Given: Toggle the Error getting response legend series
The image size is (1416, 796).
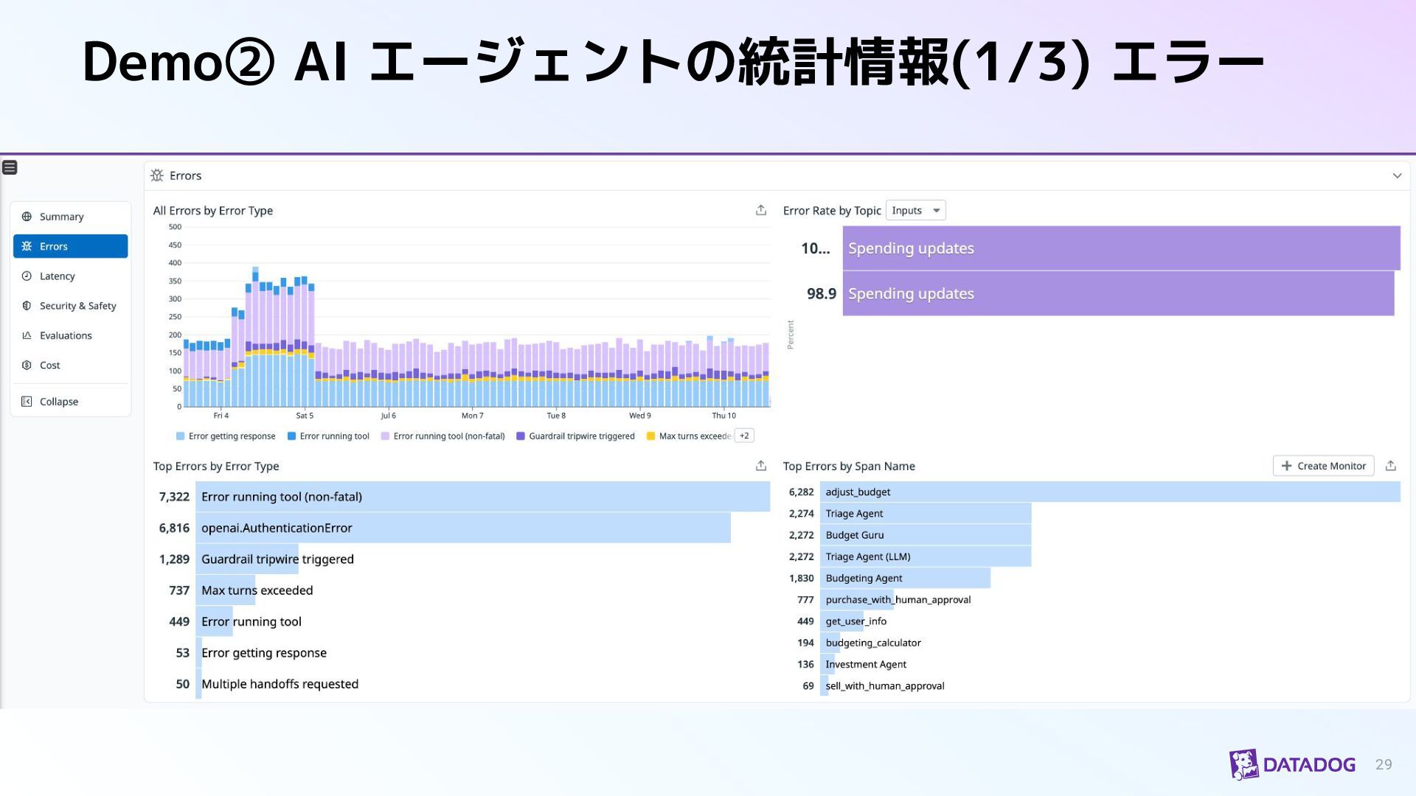Looking at the screenshot, I should pyautogui.click(x=231, y=436).
